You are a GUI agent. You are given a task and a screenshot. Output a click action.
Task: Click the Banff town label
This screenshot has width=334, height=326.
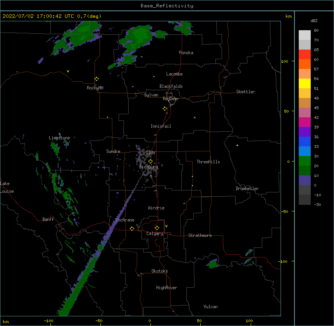(48, 220)
